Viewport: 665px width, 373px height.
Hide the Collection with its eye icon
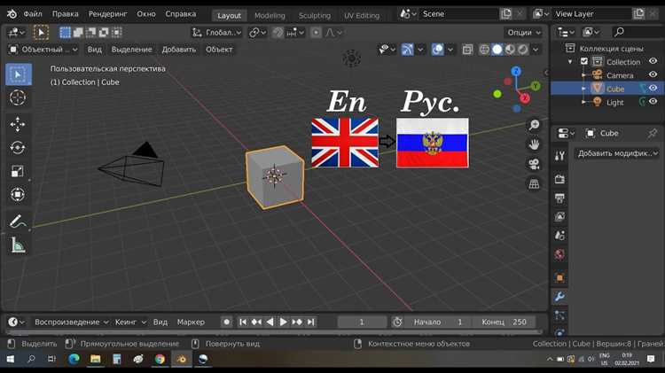tap(653, 61)
